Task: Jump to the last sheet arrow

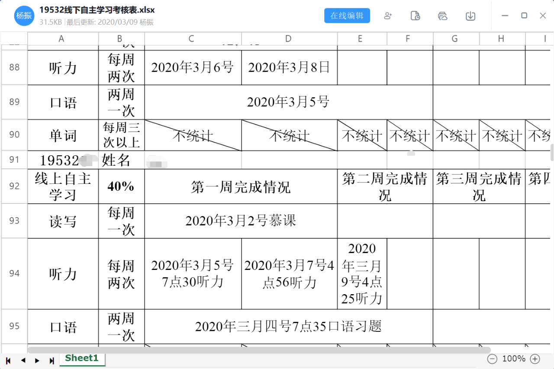Action: pyautogui.click(x=52, y=360)
